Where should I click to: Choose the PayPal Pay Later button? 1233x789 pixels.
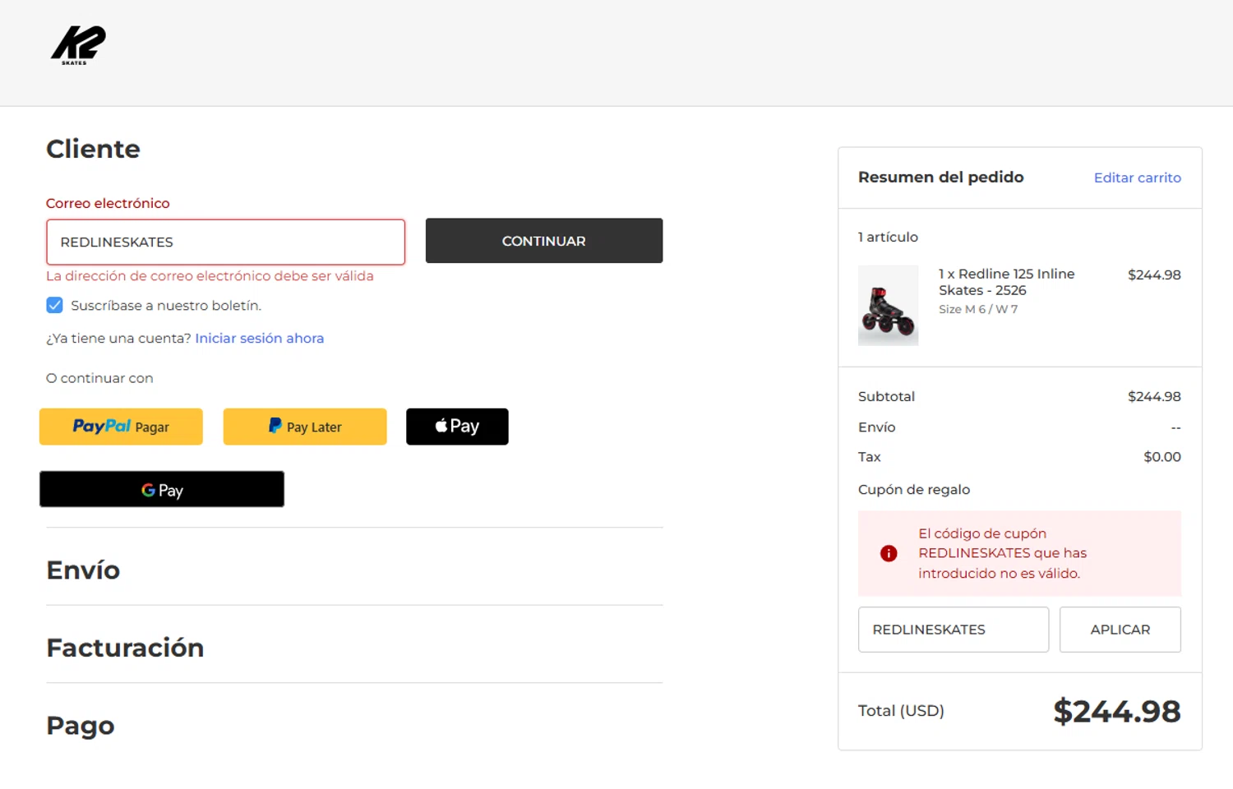coord(305,427)
